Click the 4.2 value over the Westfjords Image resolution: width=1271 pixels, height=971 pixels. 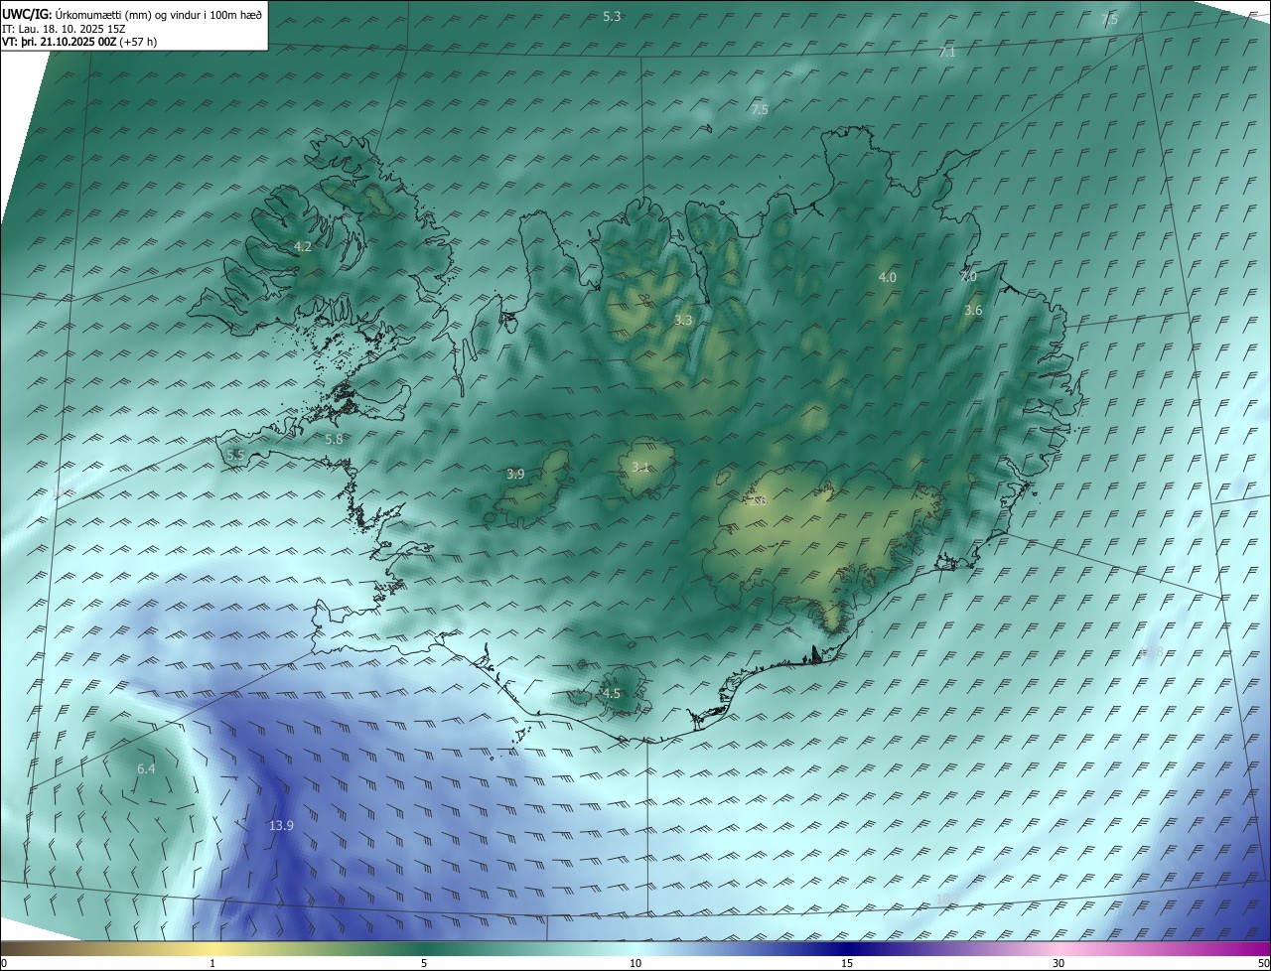pos(303,246)
